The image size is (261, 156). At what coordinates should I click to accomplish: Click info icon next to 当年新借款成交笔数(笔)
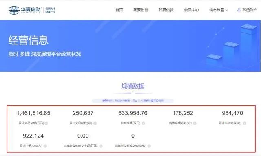(149, 146)
